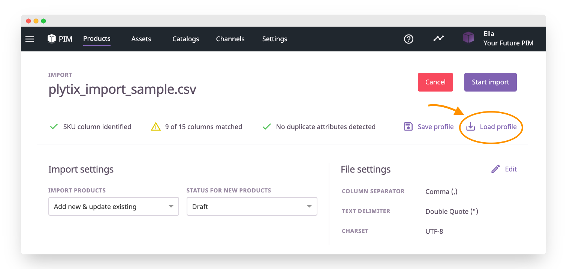Go to the Catalogs tab
This screenshot has height=269, width=567.
tap(186, 39)
